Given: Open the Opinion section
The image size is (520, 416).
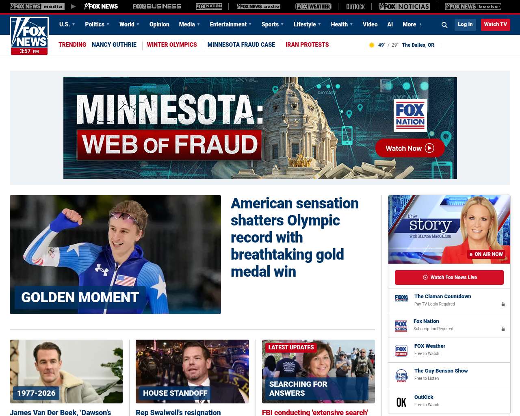Looking at the screenshot, I should tap(159, 24).
